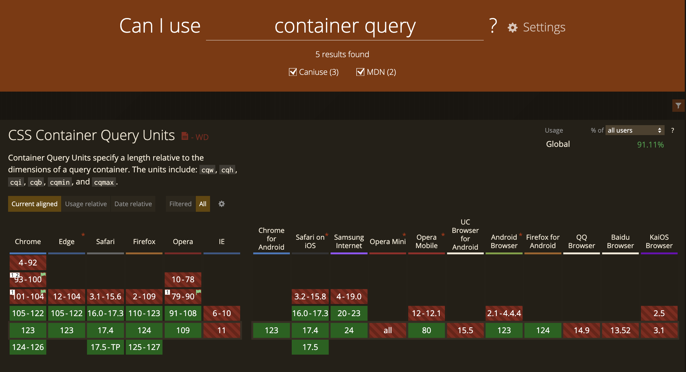The image size is (686, 372).
Task: Click the Firefox 2-109 cell
Action: [x=144, y=297]
